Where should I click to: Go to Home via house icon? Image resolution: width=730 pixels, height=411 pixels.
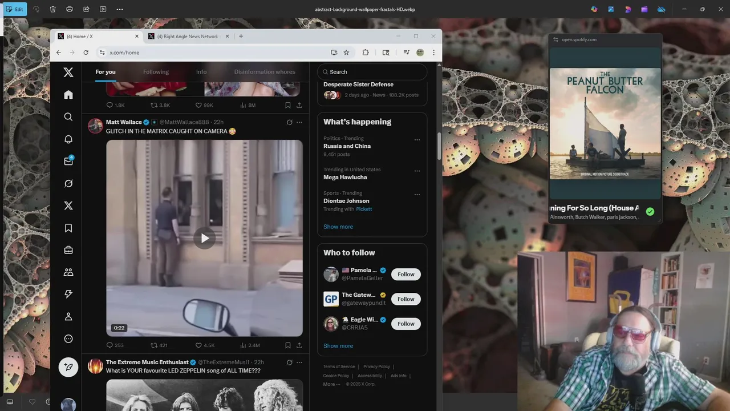(68, 95)
